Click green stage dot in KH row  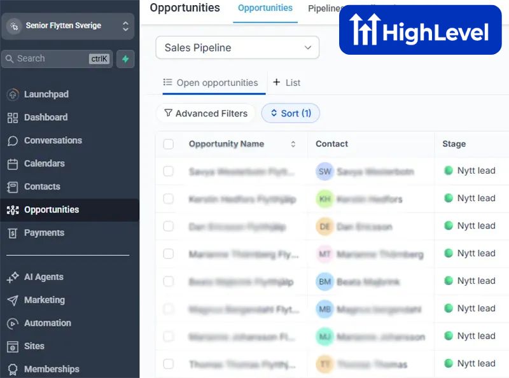(x=449, y=198)
